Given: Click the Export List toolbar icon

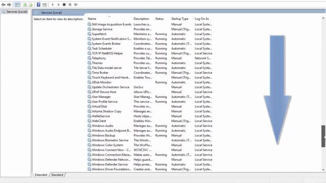Looking at the screenshot, I should coord(31,5).
